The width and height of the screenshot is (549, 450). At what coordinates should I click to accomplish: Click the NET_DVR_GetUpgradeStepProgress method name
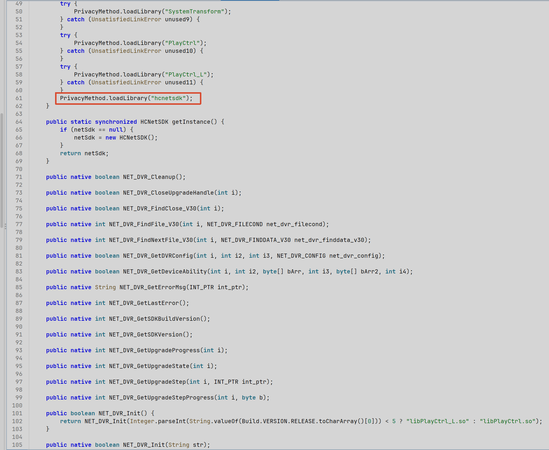161,397
